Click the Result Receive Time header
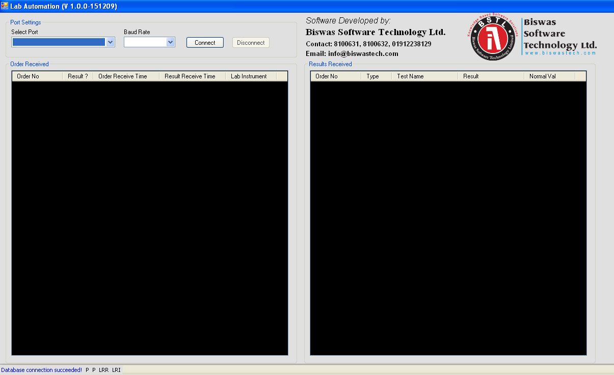This screenshot has width=614, height=375. pos(193,76)
